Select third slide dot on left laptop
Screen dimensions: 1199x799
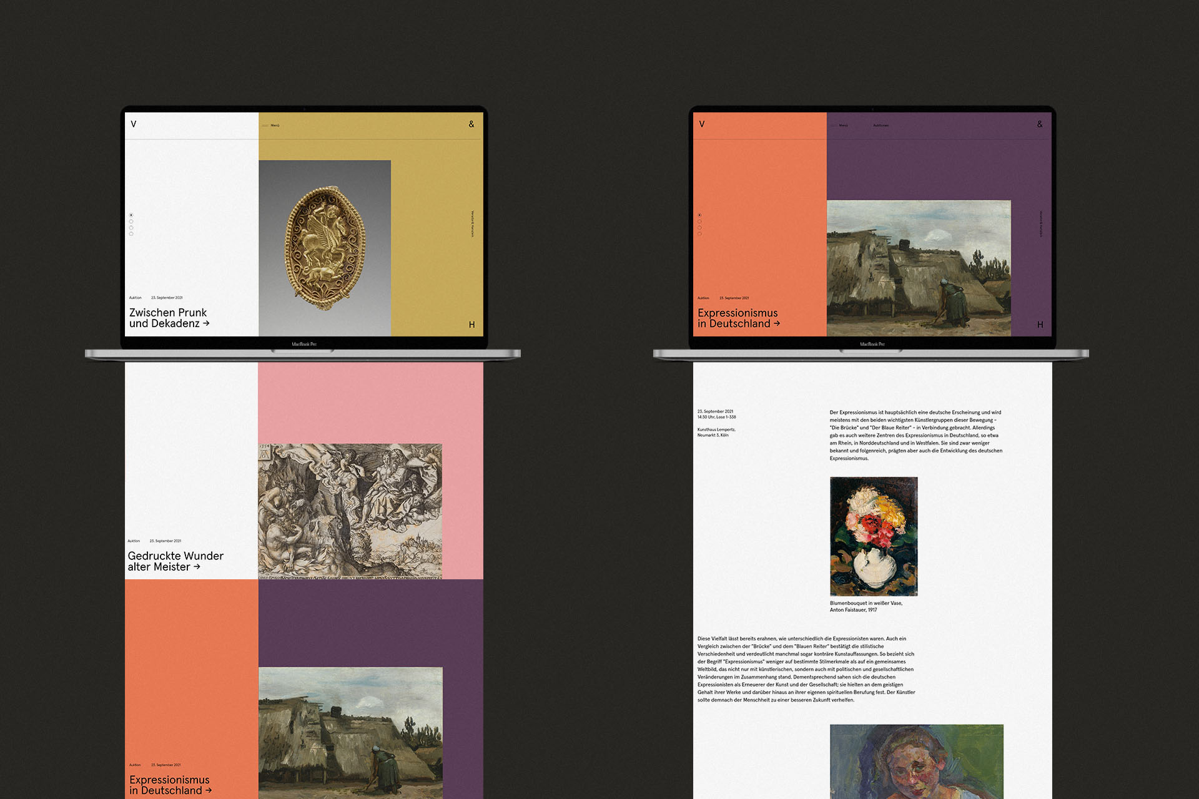[131, 228]
